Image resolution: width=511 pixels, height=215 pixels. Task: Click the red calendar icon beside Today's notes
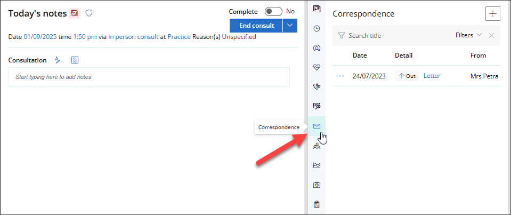tap(75, 13)
